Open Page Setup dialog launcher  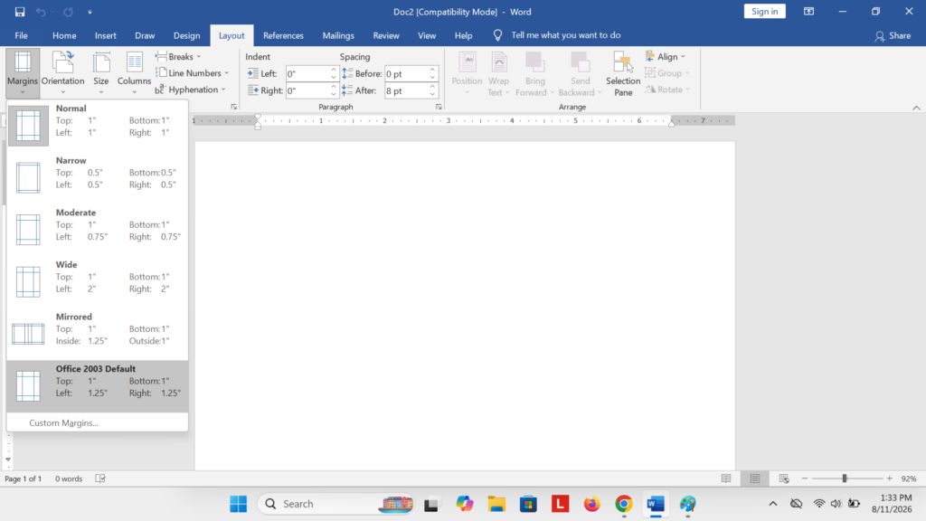(234, 107)
